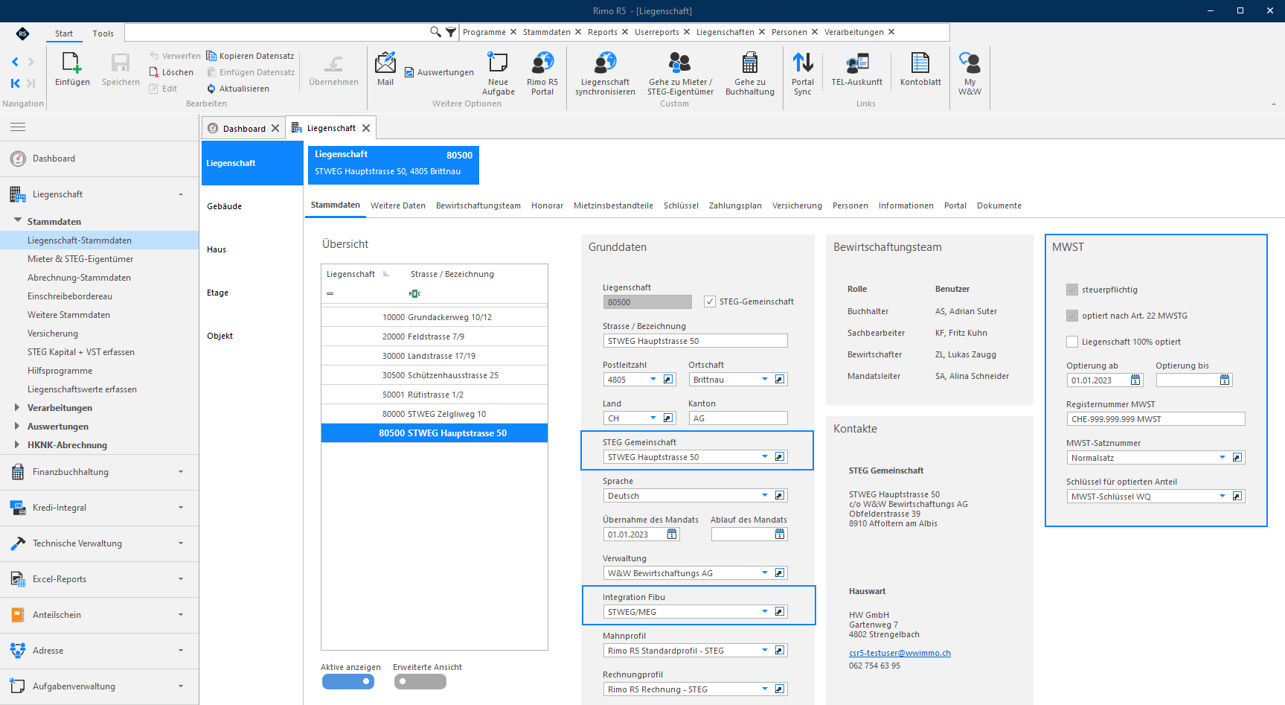Click the Strasse / Bezeichnung input field

(x=695, y=341)
